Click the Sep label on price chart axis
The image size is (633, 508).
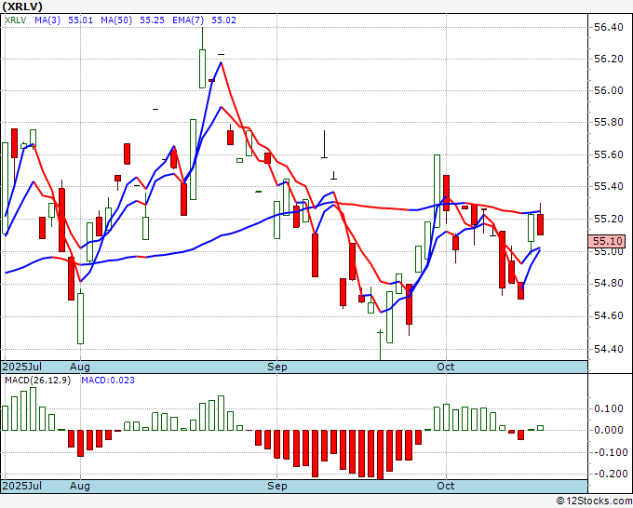pos(277,367)
